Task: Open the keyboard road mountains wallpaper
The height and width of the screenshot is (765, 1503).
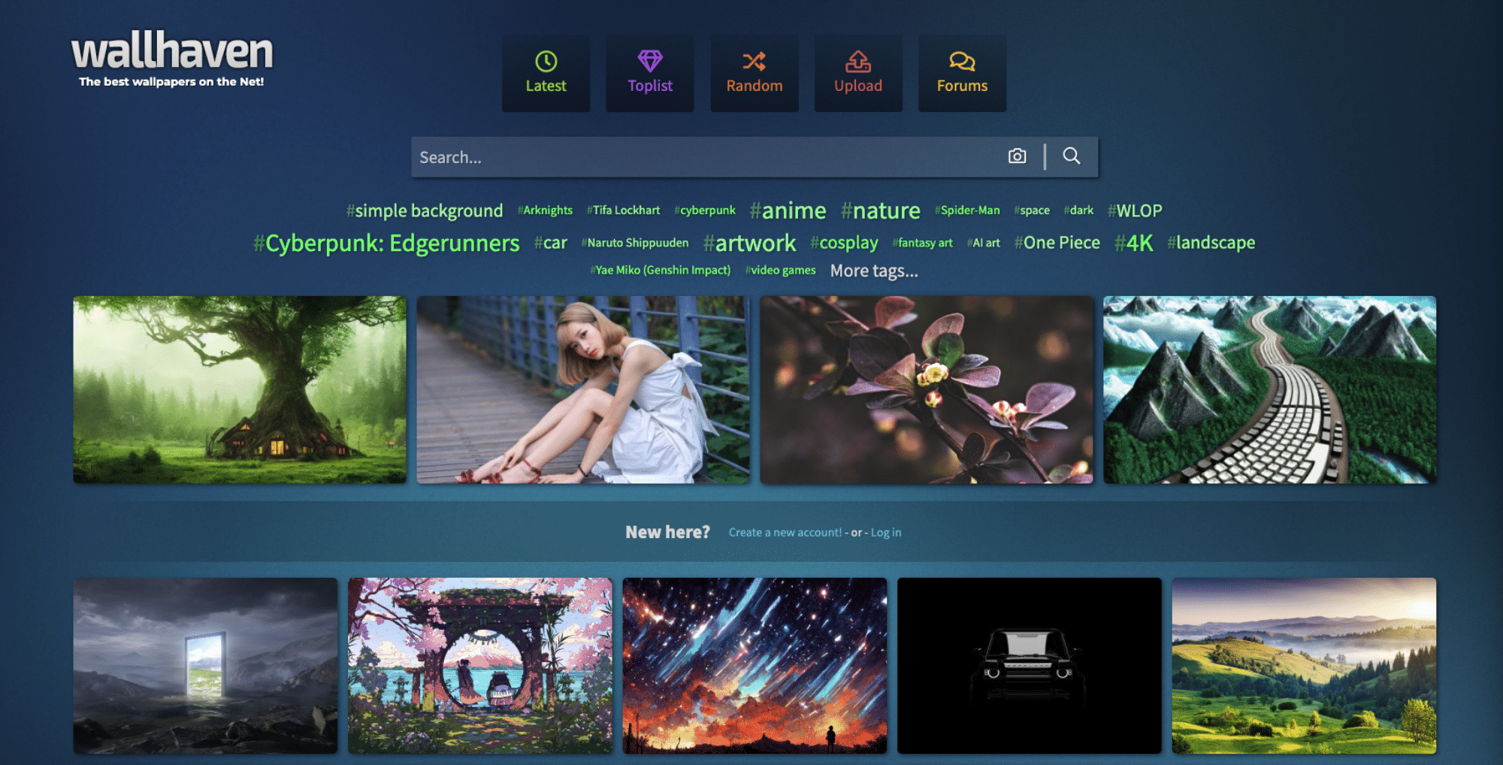Action: point(1270,389)
